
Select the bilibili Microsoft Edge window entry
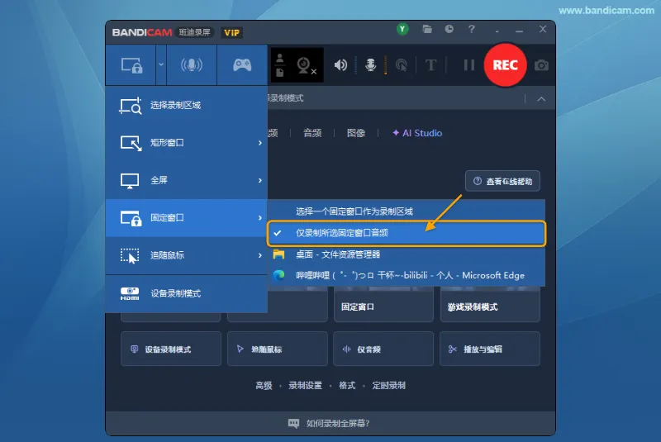(406, 276)
